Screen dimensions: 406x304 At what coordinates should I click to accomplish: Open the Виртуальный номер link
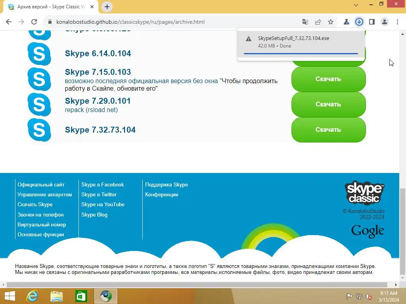[x=42, y=225]
